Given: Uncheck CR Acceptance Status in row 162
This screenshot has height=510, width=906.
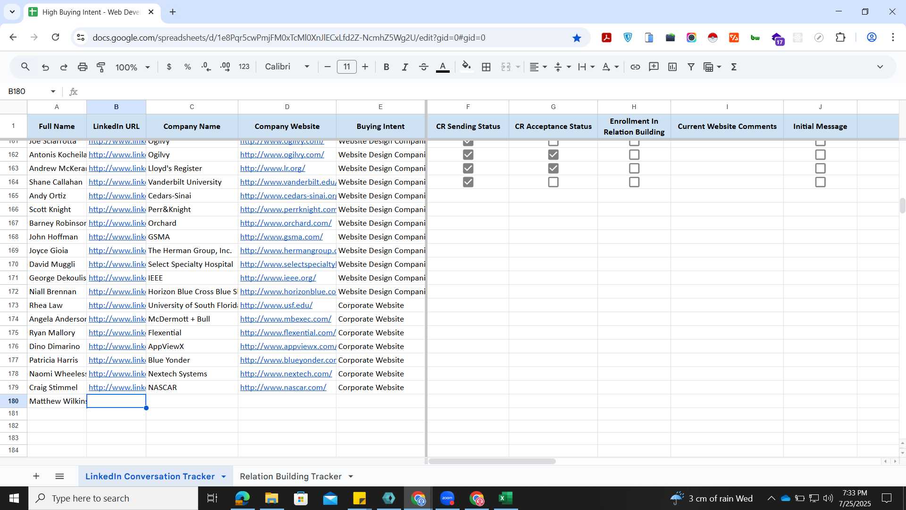Looking at the screenshot, I should click(553, 154).
